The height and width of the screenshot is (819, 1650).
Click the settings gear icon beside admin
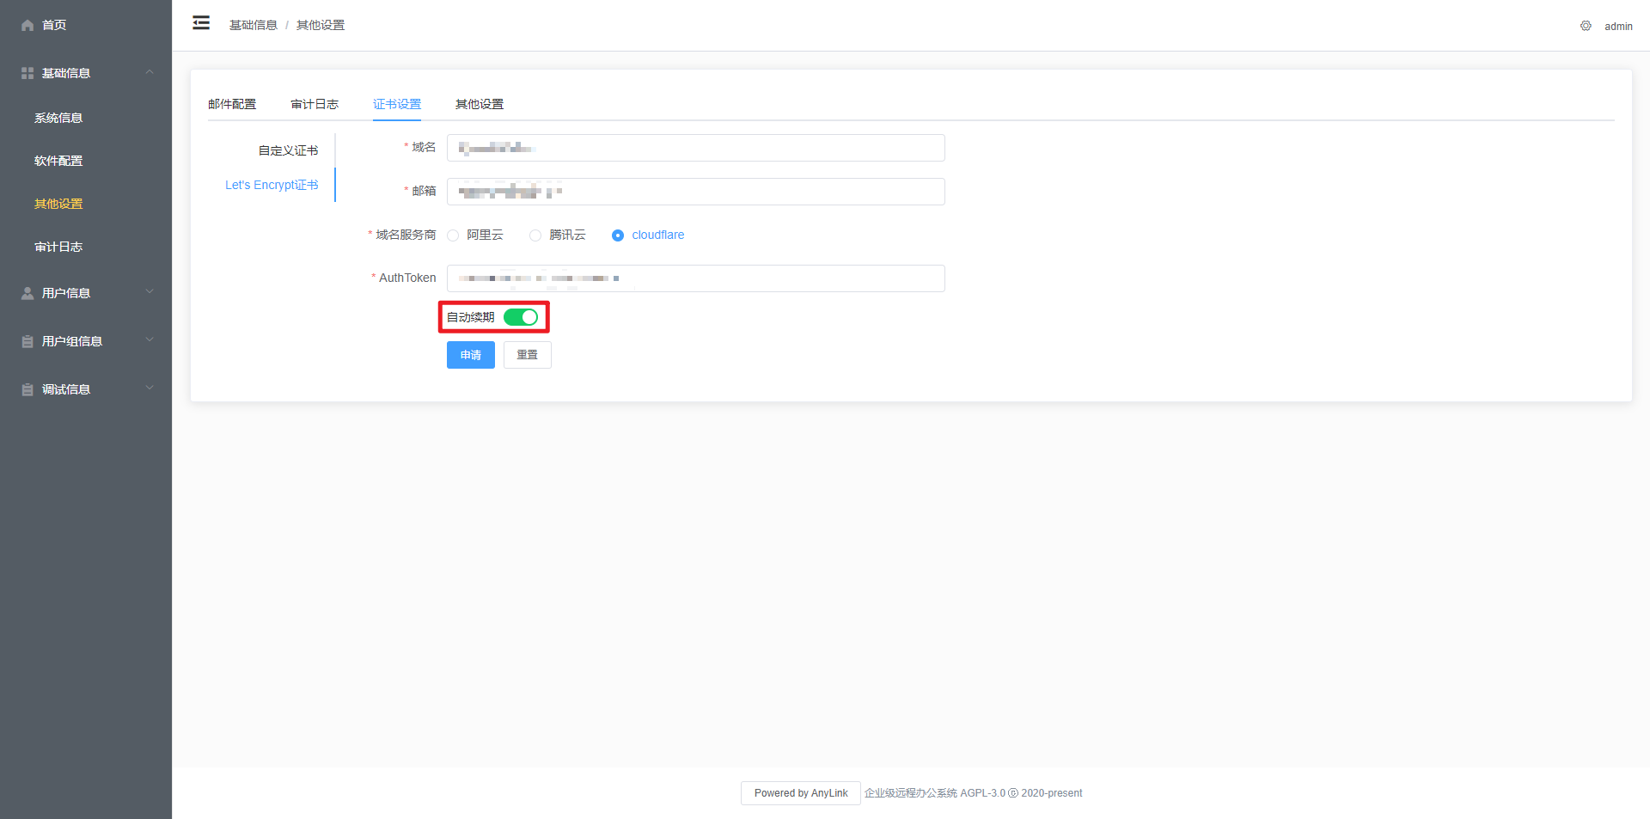pyautogui.click(x=1586, y=26)
